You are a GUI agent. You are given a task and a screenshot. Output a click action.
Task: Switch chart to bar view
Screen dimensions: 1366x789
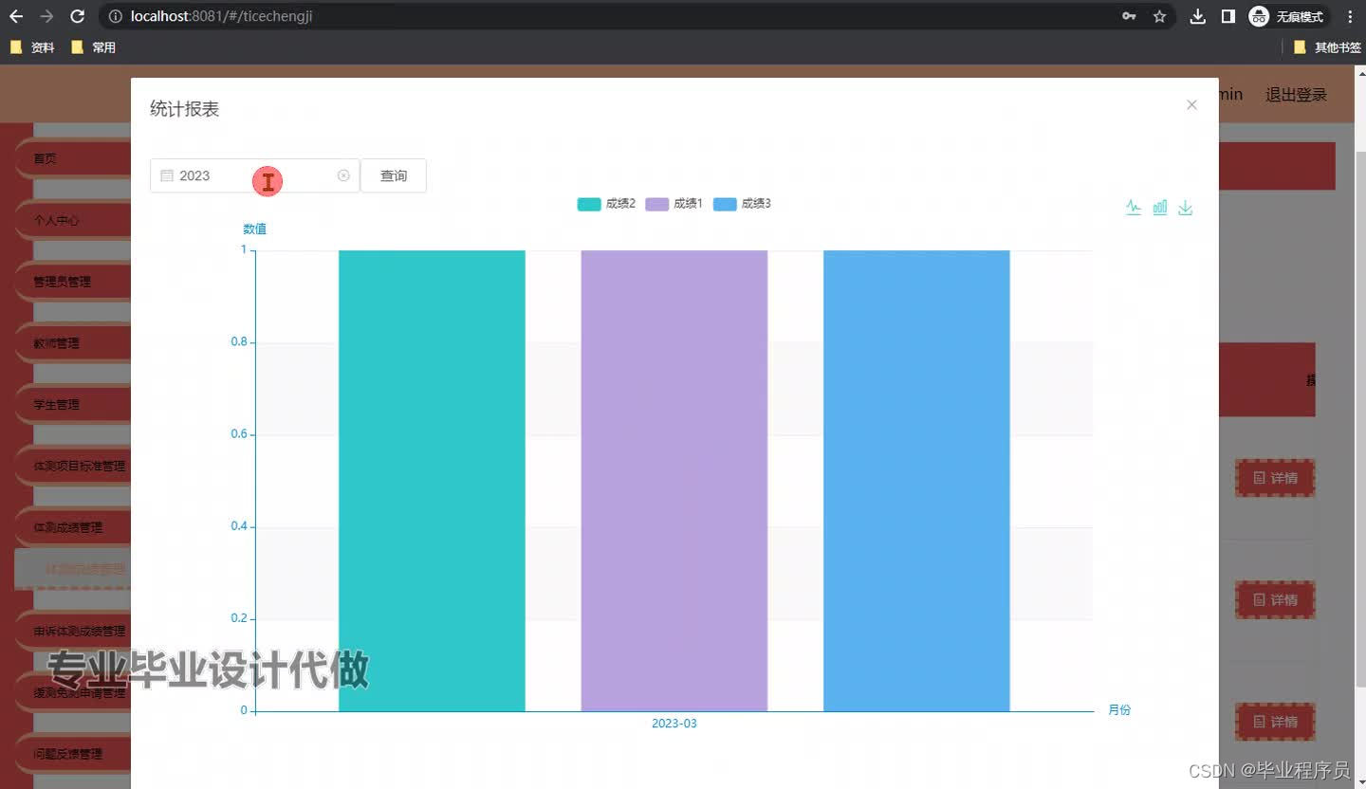1159,208
